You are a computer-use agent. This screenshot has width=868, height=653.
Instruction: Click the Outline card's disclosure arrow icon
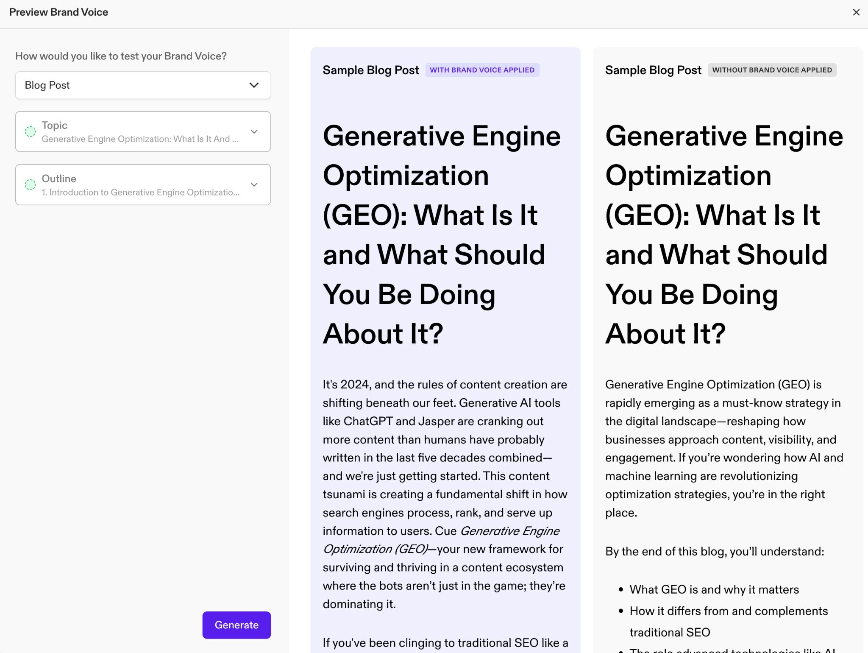[x=254, y=185]
